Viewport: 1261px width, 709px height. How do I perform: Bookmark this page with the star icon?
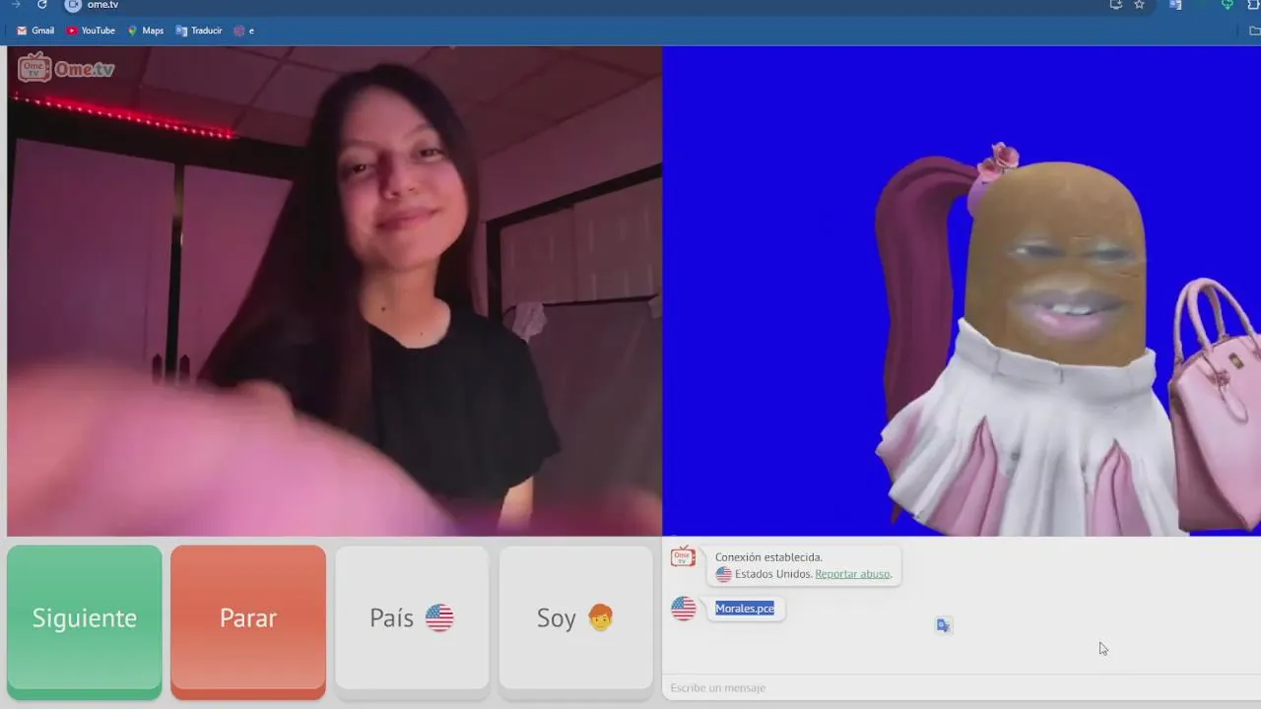pos(1139,5)
